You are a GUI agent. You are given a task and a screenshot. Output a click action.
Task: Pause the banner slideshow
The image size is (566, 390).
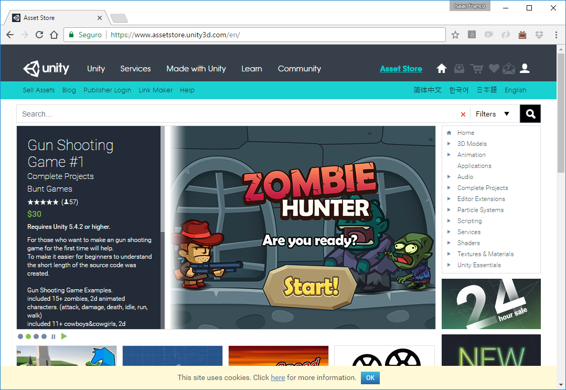tap(54, 336)
